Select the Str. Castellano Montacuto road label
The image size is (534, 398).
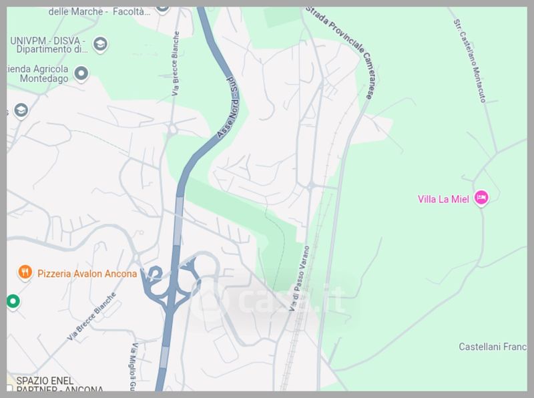(x=469, y=61)
